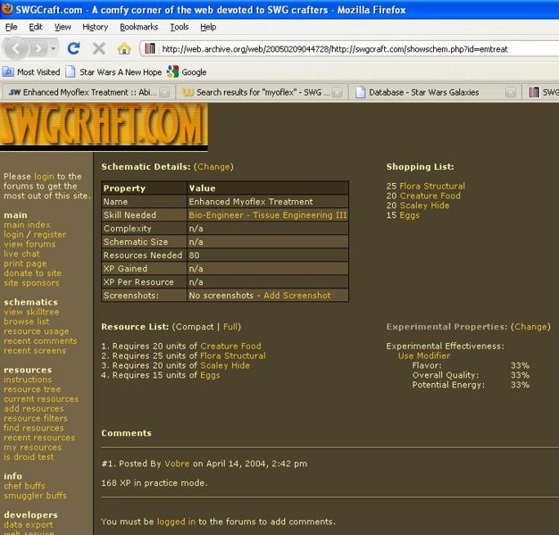Screen dimensions: 559x535
Task: Click the Home button icon
Action: [123, 48]
